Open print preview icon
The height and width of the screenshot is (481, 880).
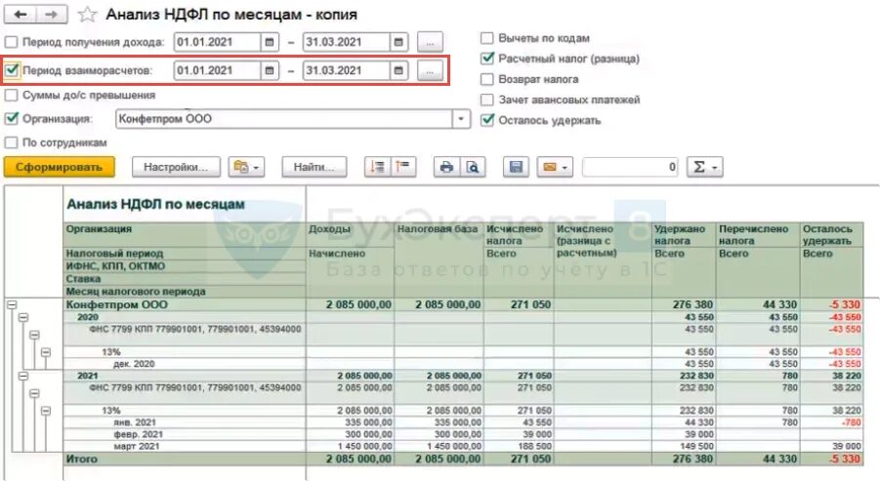pyautogui.click(x=473, y=167)
